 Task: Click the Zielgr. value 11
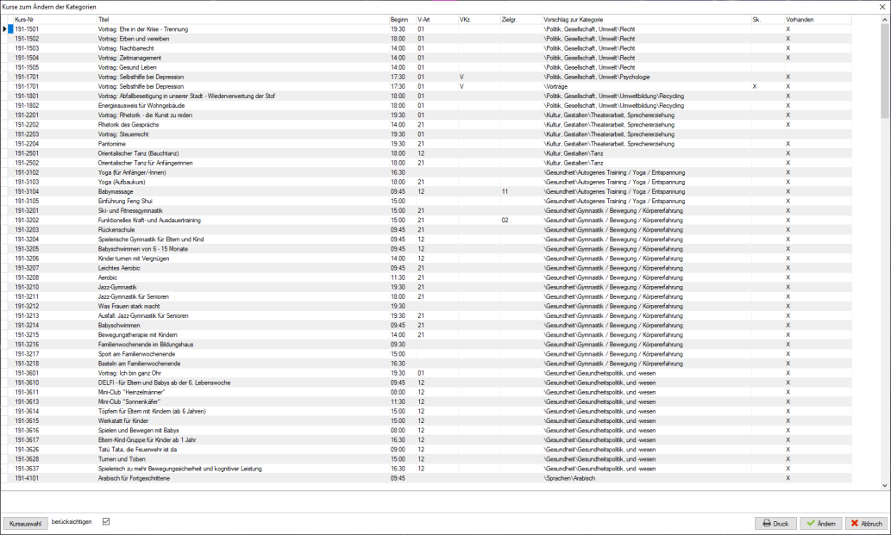pyautogui.click(x=505, y=191)
